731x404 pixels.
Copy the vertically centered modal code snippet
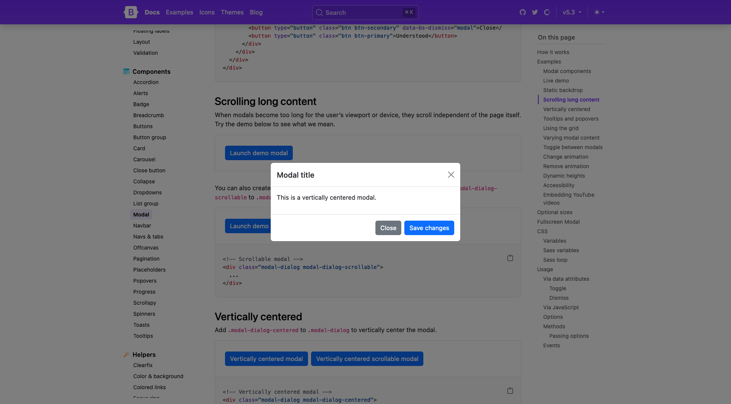[510, 390]
